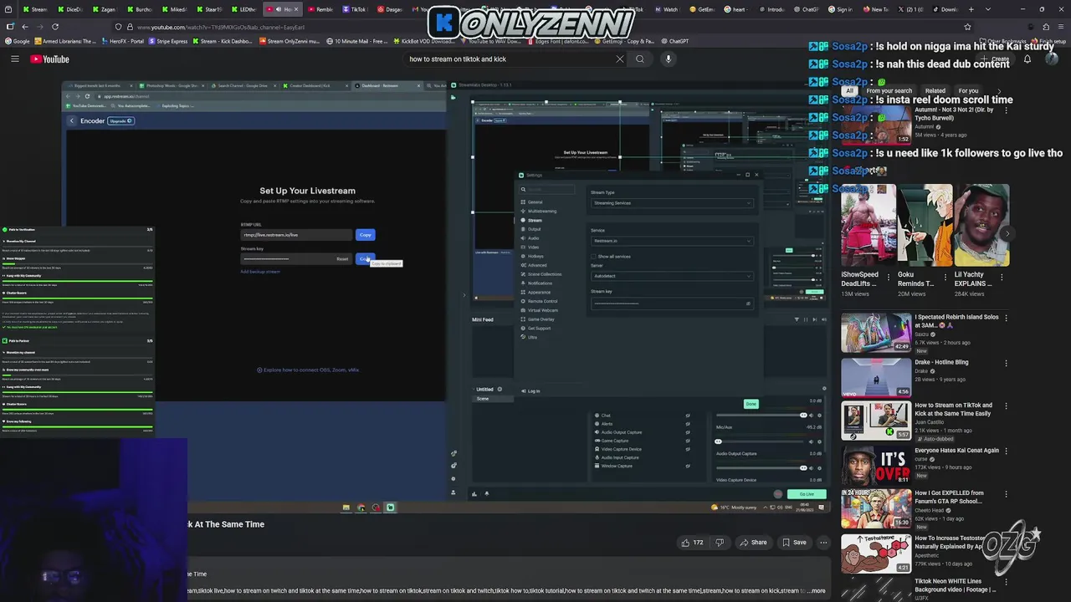Switch to the TikTok browser tab
Image resolution: width=1071 pixels, height=602 pixels.
click(x=354, y=9)
